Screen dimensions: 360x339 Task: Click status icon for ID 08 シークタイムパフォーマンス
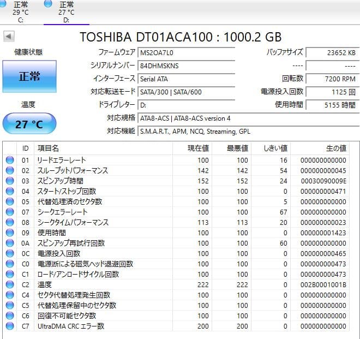(10, 222)
